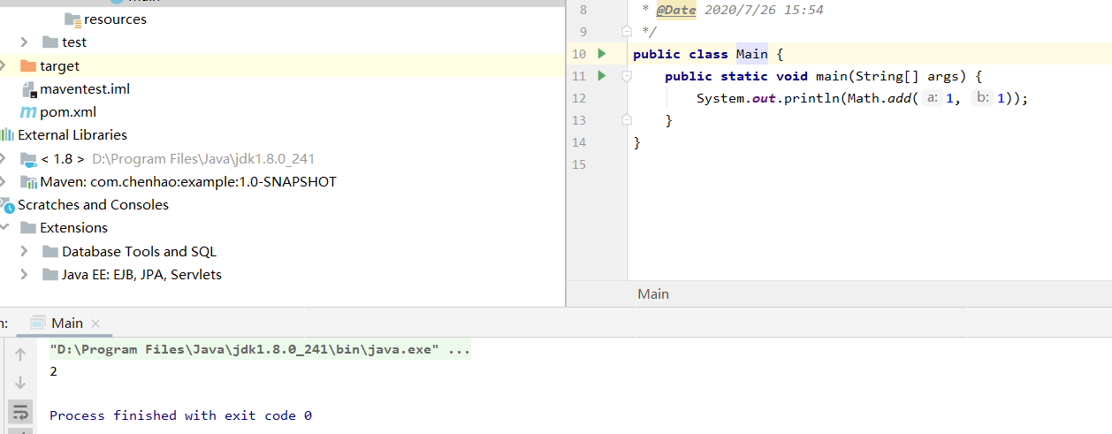
Task: Select the resources folder
Action: (116, 19)
